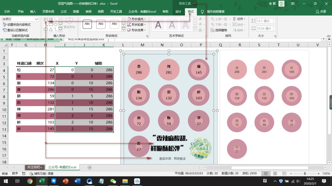Select the first Abc shape style
Screen dimensions: 332x186
[87, 24]
